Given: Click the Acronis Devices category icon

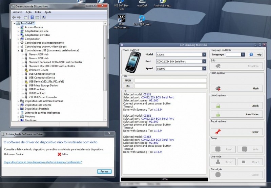Looking at the screenshot, I should point(22,27).
